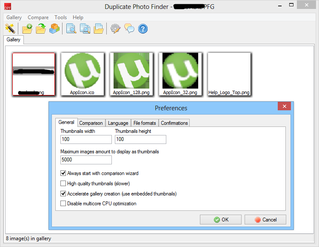The height and width of the screenshot is (247, 319).
Task: Minimize the Duplicate Photo Finder window
Action: tap(280, 5)
